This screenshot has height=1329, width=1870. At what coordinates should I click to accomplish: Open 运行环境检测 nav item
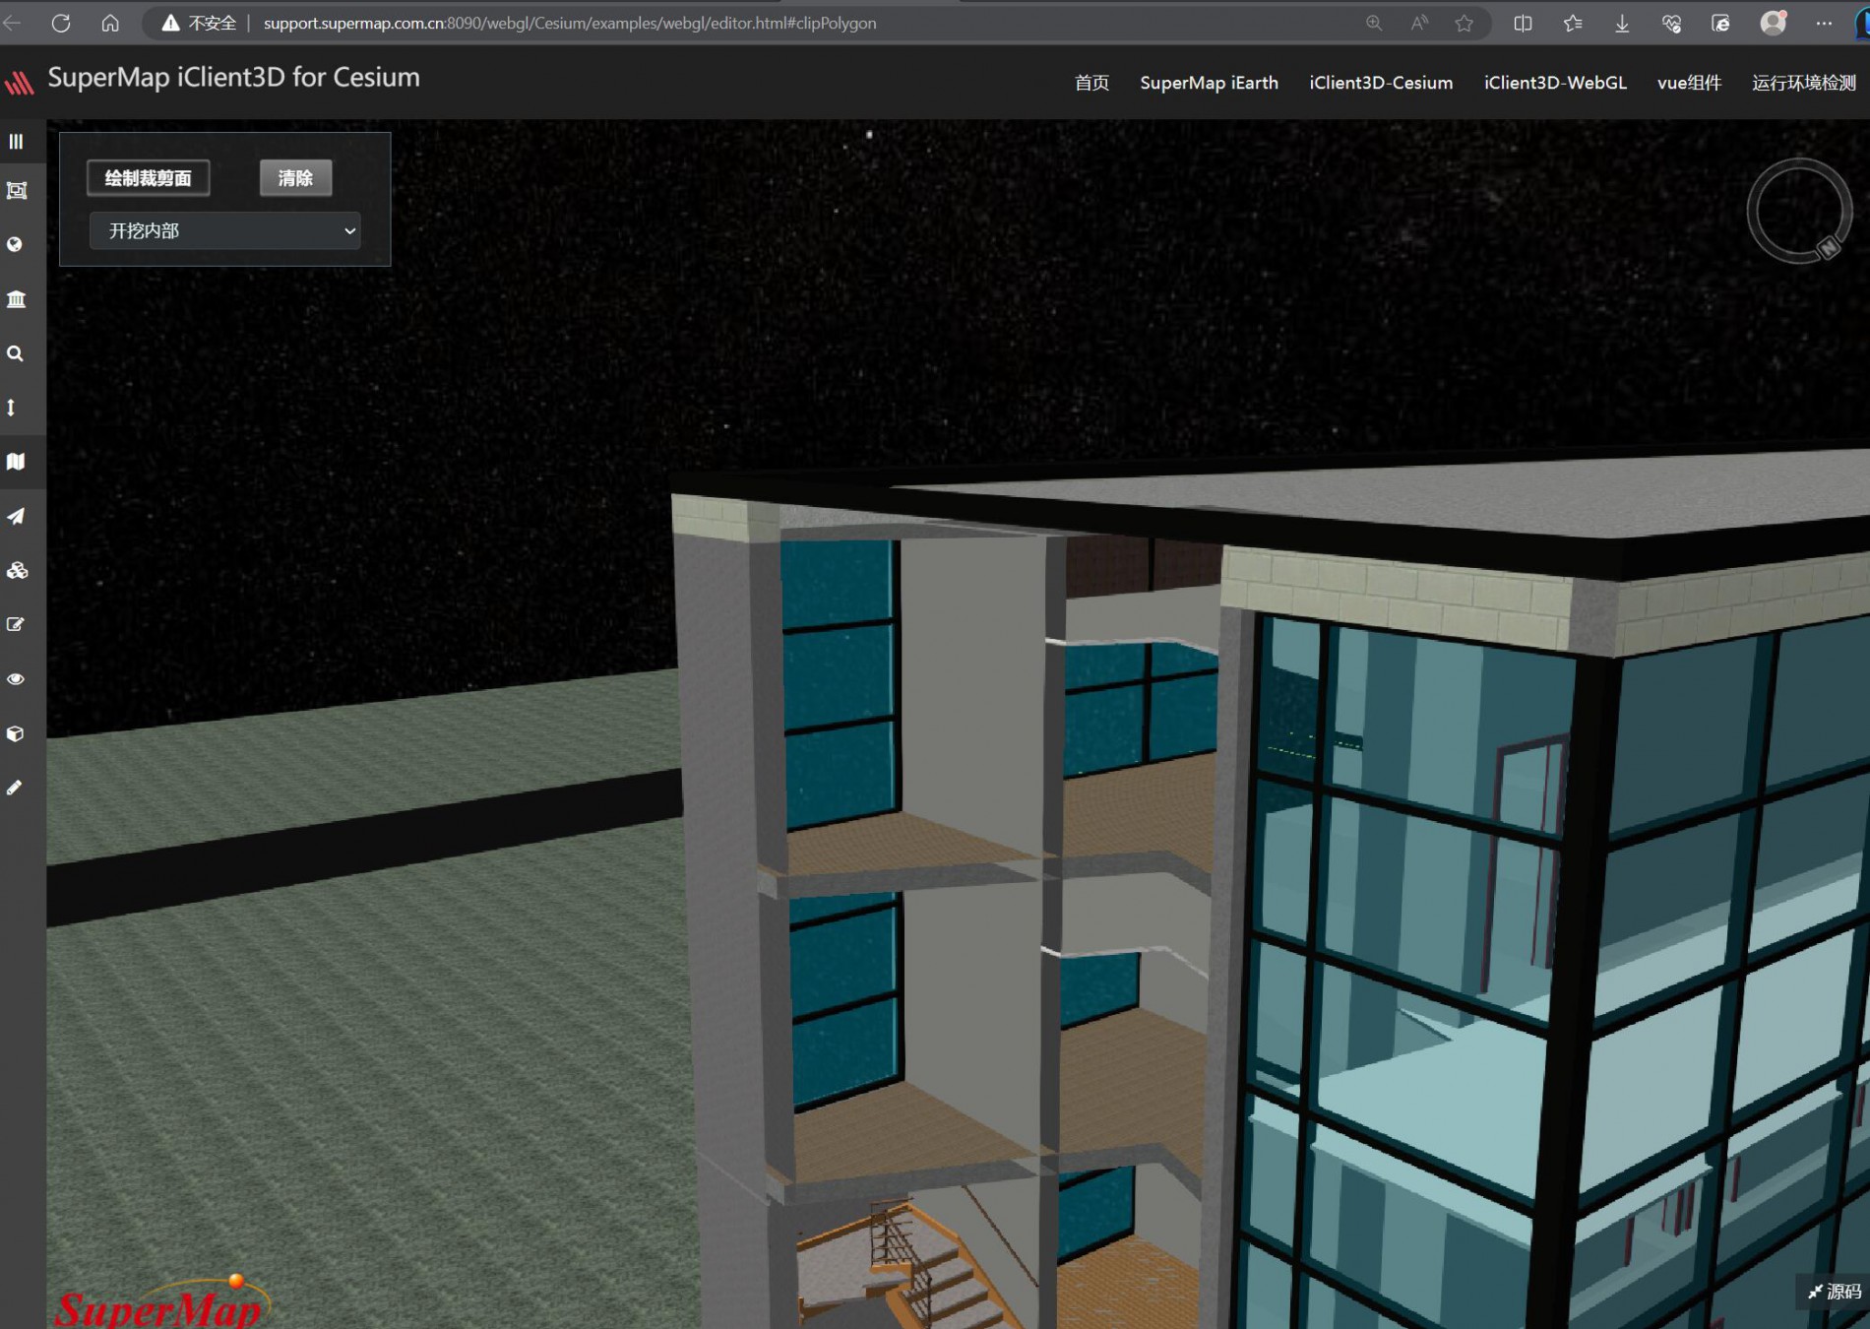tap(1803, 83)
